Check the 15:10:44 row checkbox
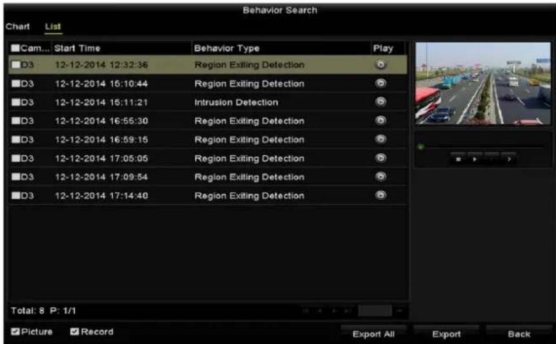556x344 pixels. pyautogui.click(x=15, y=83)
